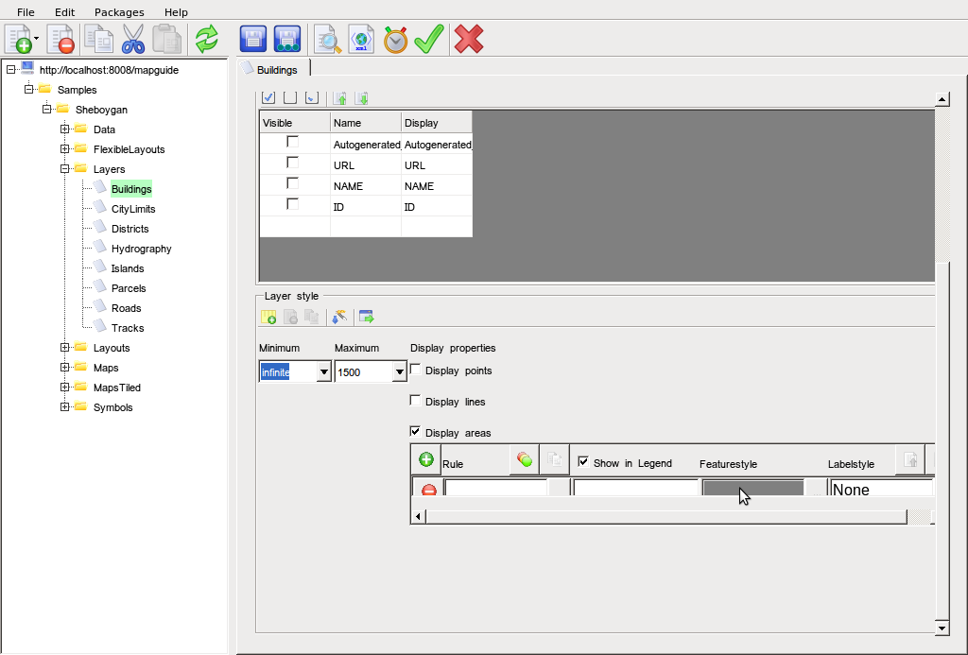
Task: Uncheck the Display areas checkbox
Action: [415, 432]
